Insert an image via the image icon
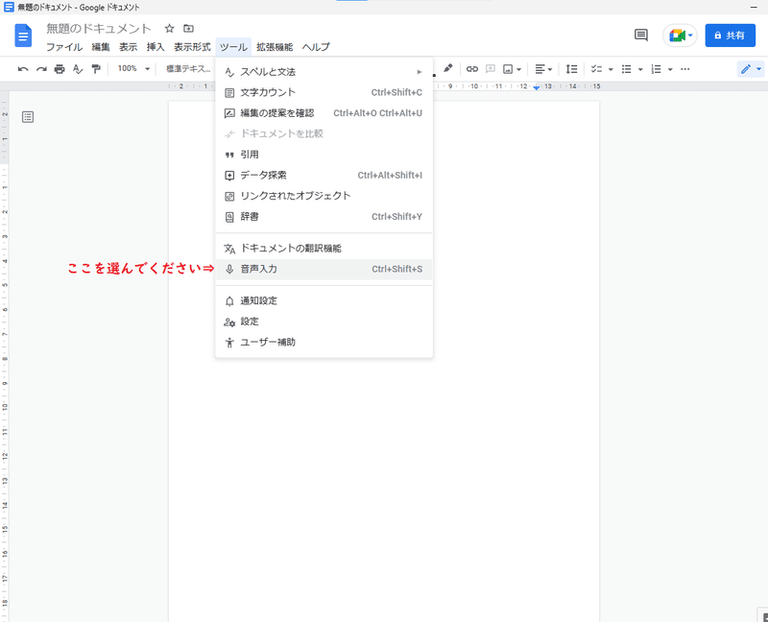The height and width of the screenshot is (622, 768). (x=508, y=68)
